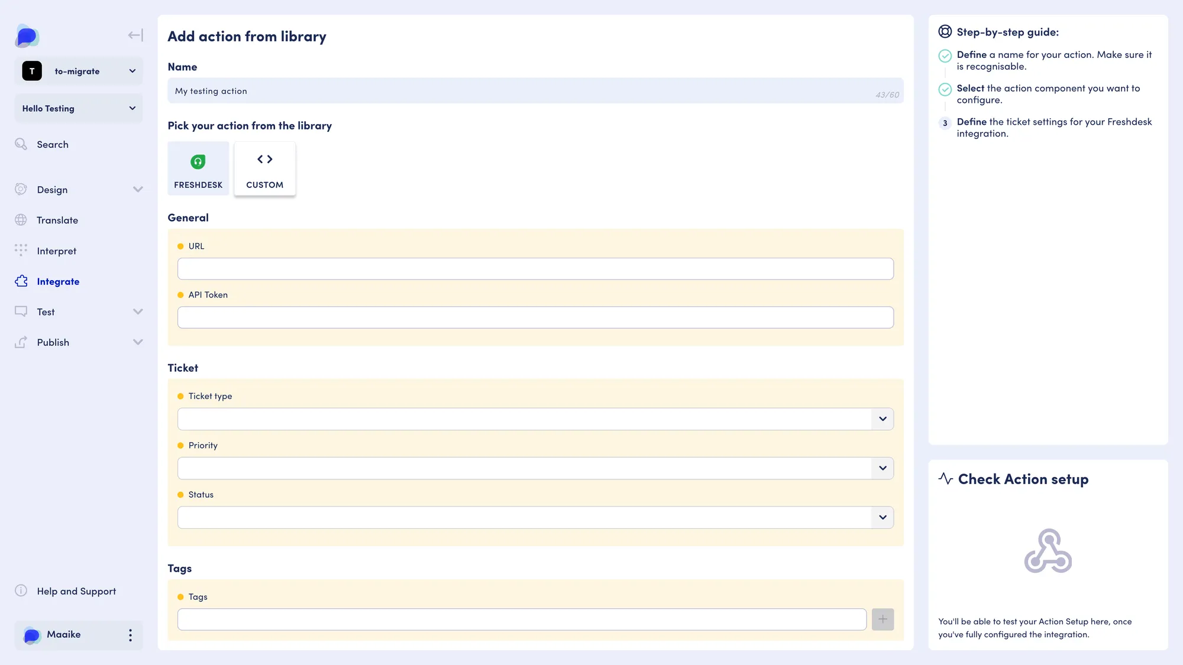Click the app logo at top left
1183x665 pixels.
tap(27, 36)
